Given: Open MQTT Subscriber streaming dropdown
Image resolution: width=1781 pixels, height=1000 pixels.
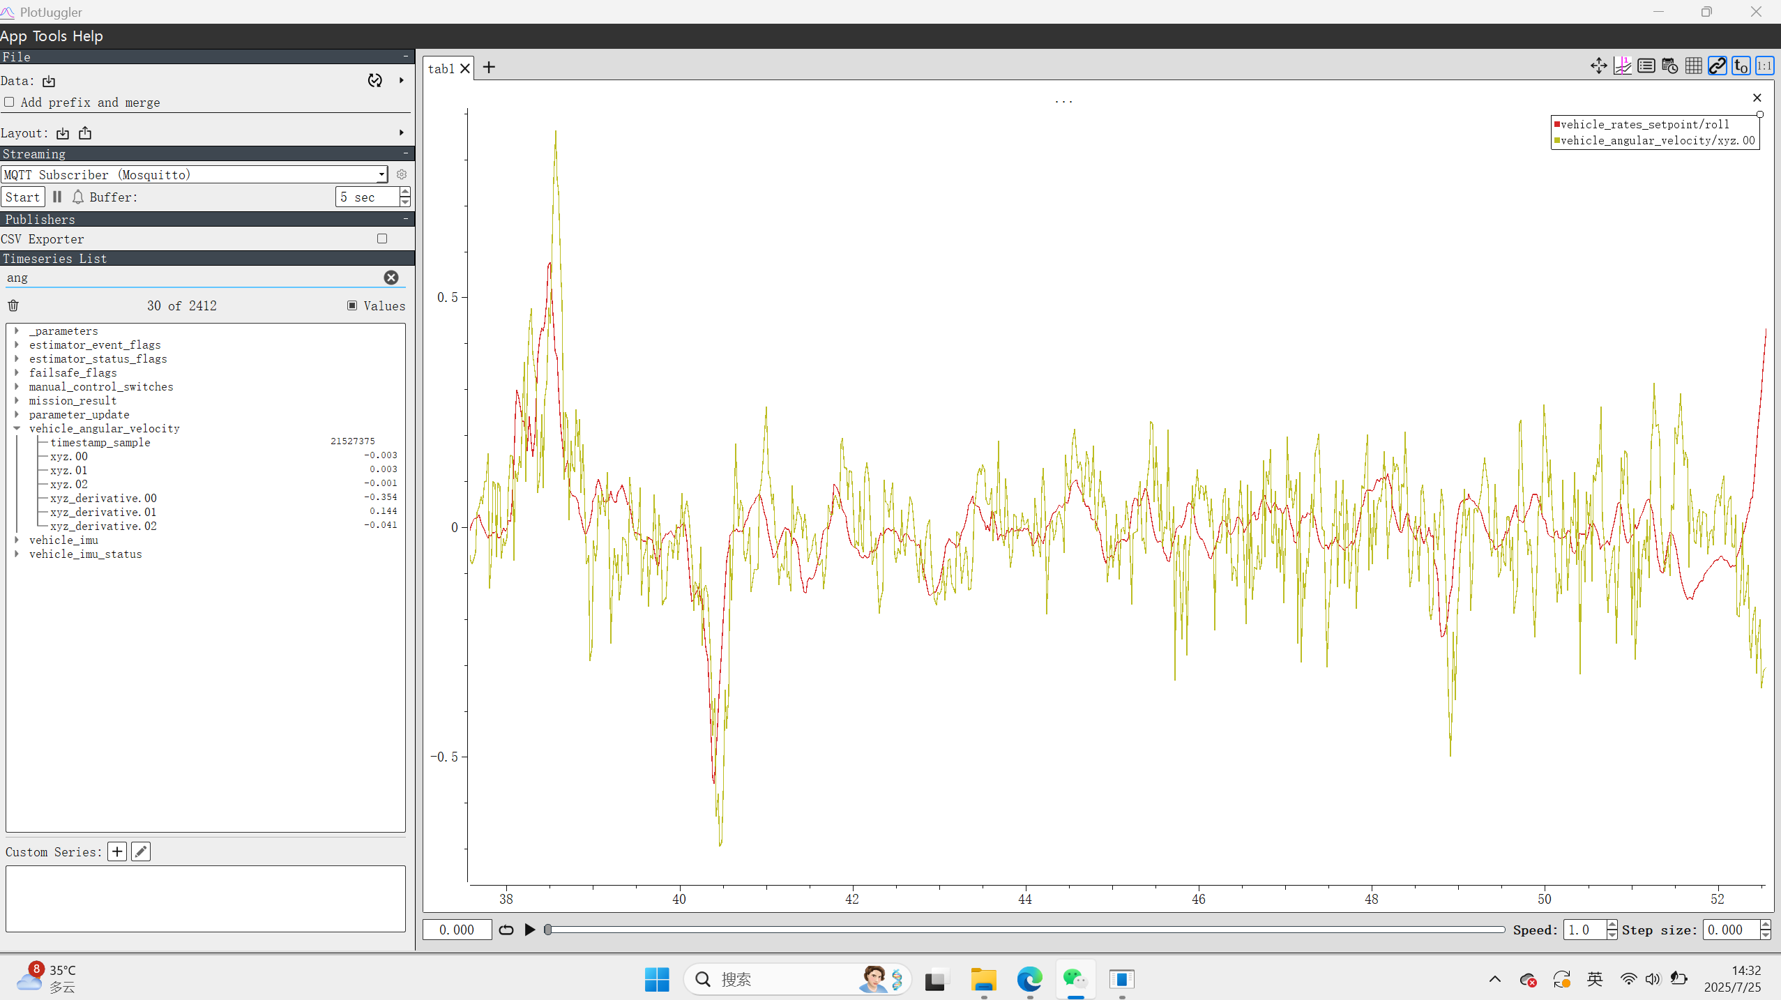Looking at the screenshot, I should 194,174.
